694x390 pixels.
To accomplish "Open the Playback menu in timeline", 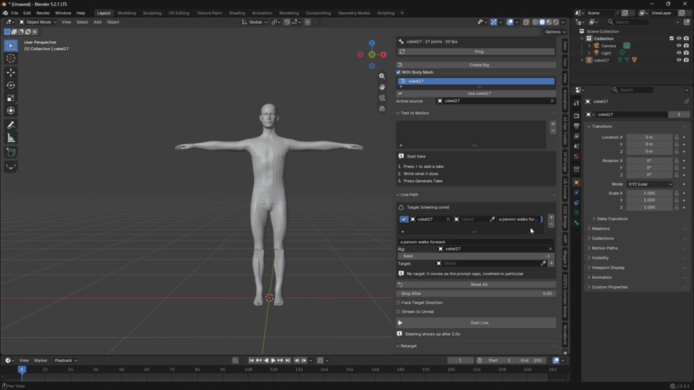I will (65, 360).
